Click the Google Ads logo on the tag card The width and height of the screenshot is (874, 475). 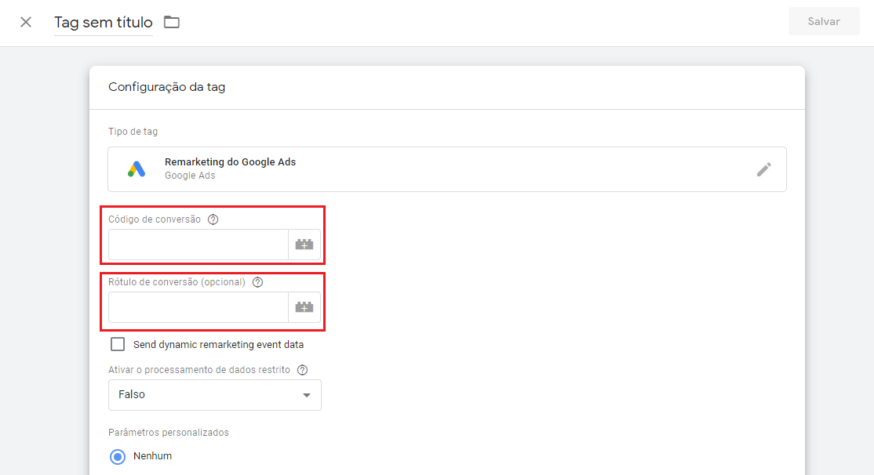pyautogui.click(x=135, y=169)
